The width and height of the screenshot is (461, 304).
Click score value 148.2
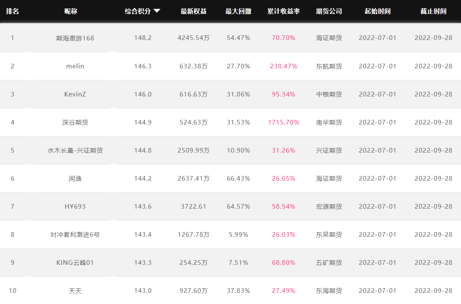click(x=143, y=38)
